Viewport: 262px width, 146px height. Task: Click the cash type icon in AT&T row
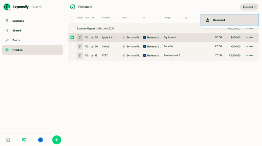87,55
